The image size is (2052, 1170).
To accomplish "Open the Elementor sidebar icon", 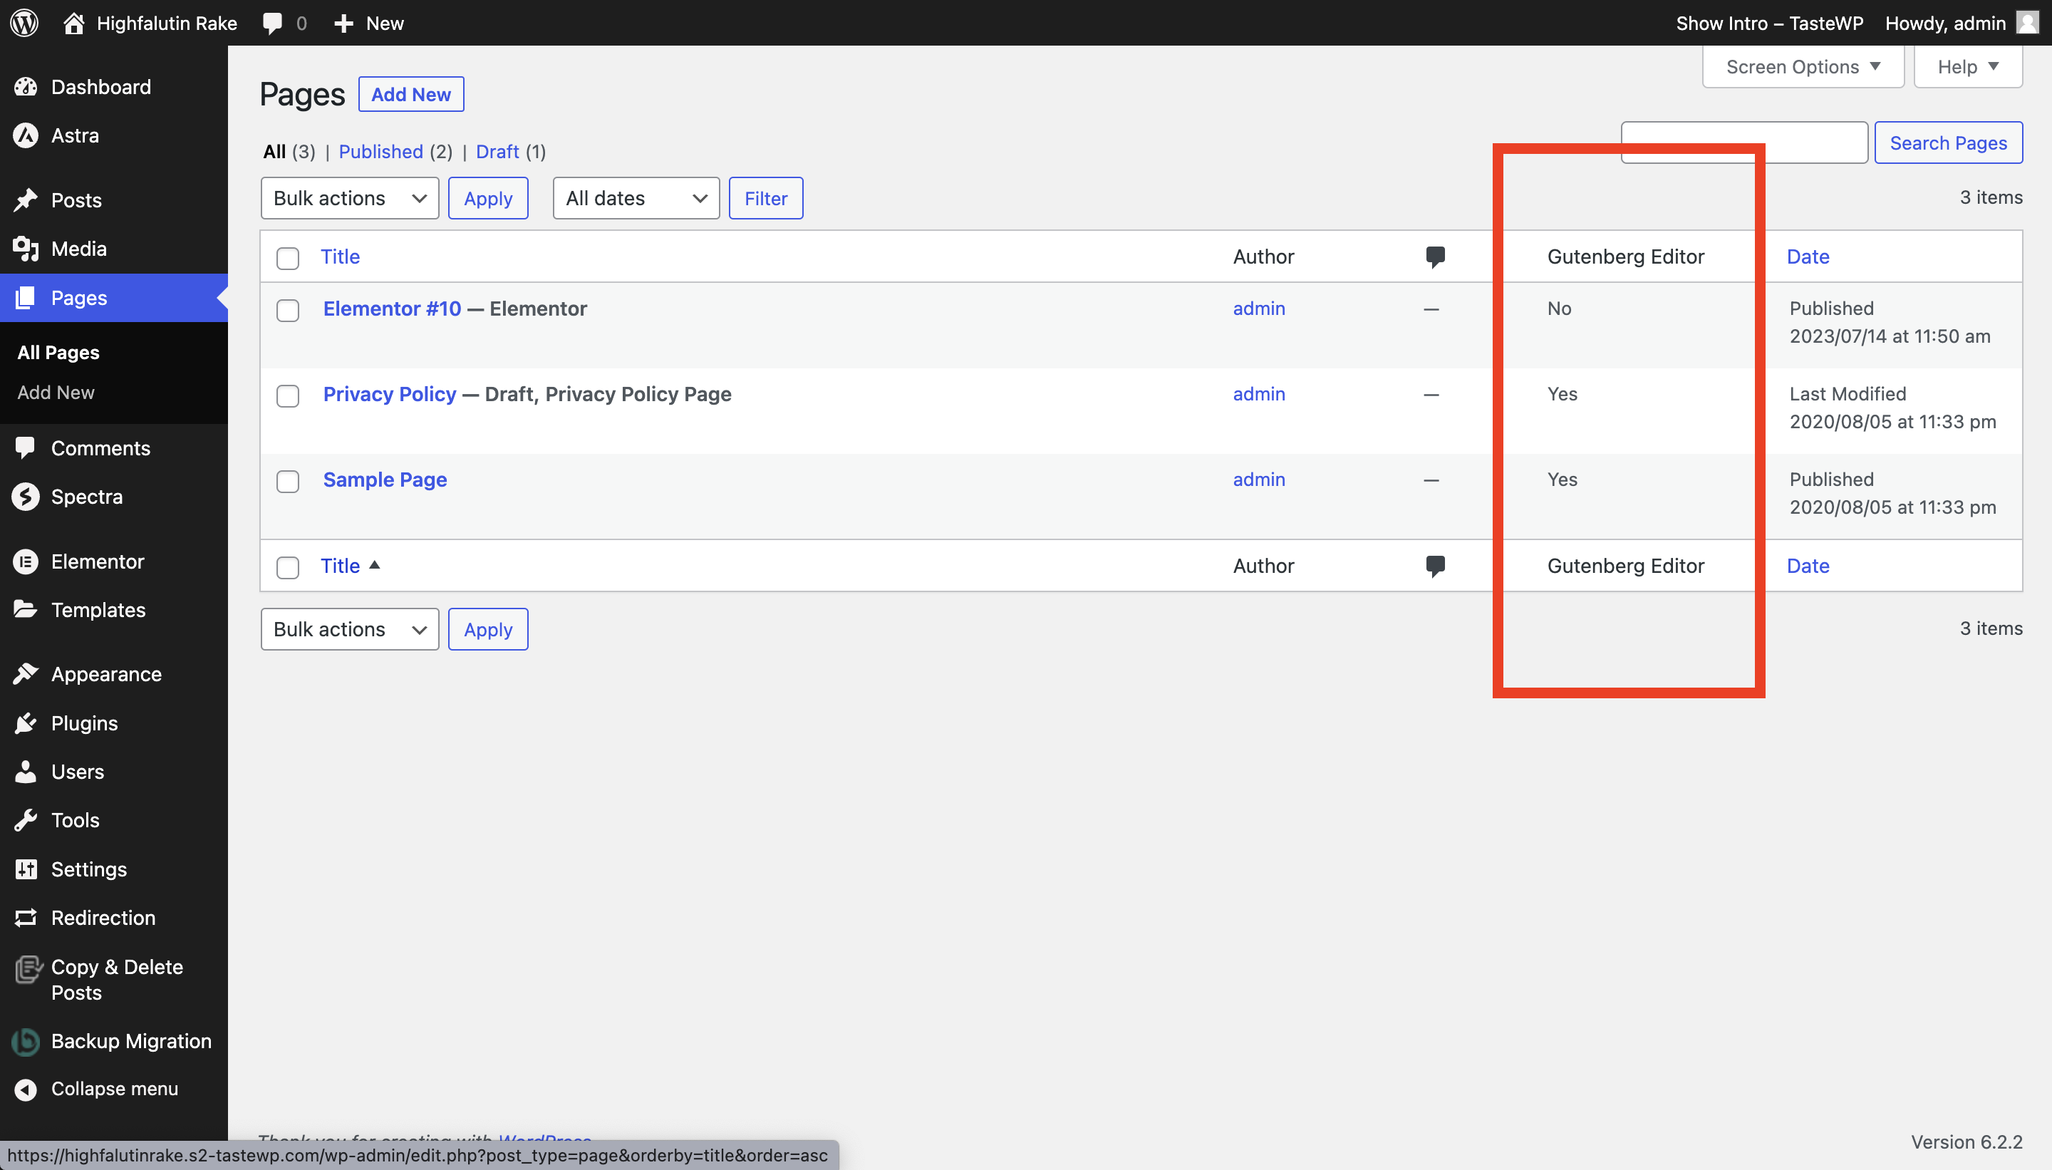I will click(x=26, y=561).
